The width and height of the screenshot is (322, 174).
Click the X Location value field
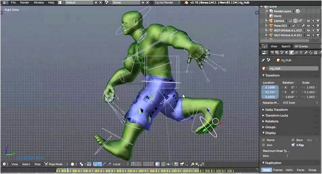click(x=271, y=87)
